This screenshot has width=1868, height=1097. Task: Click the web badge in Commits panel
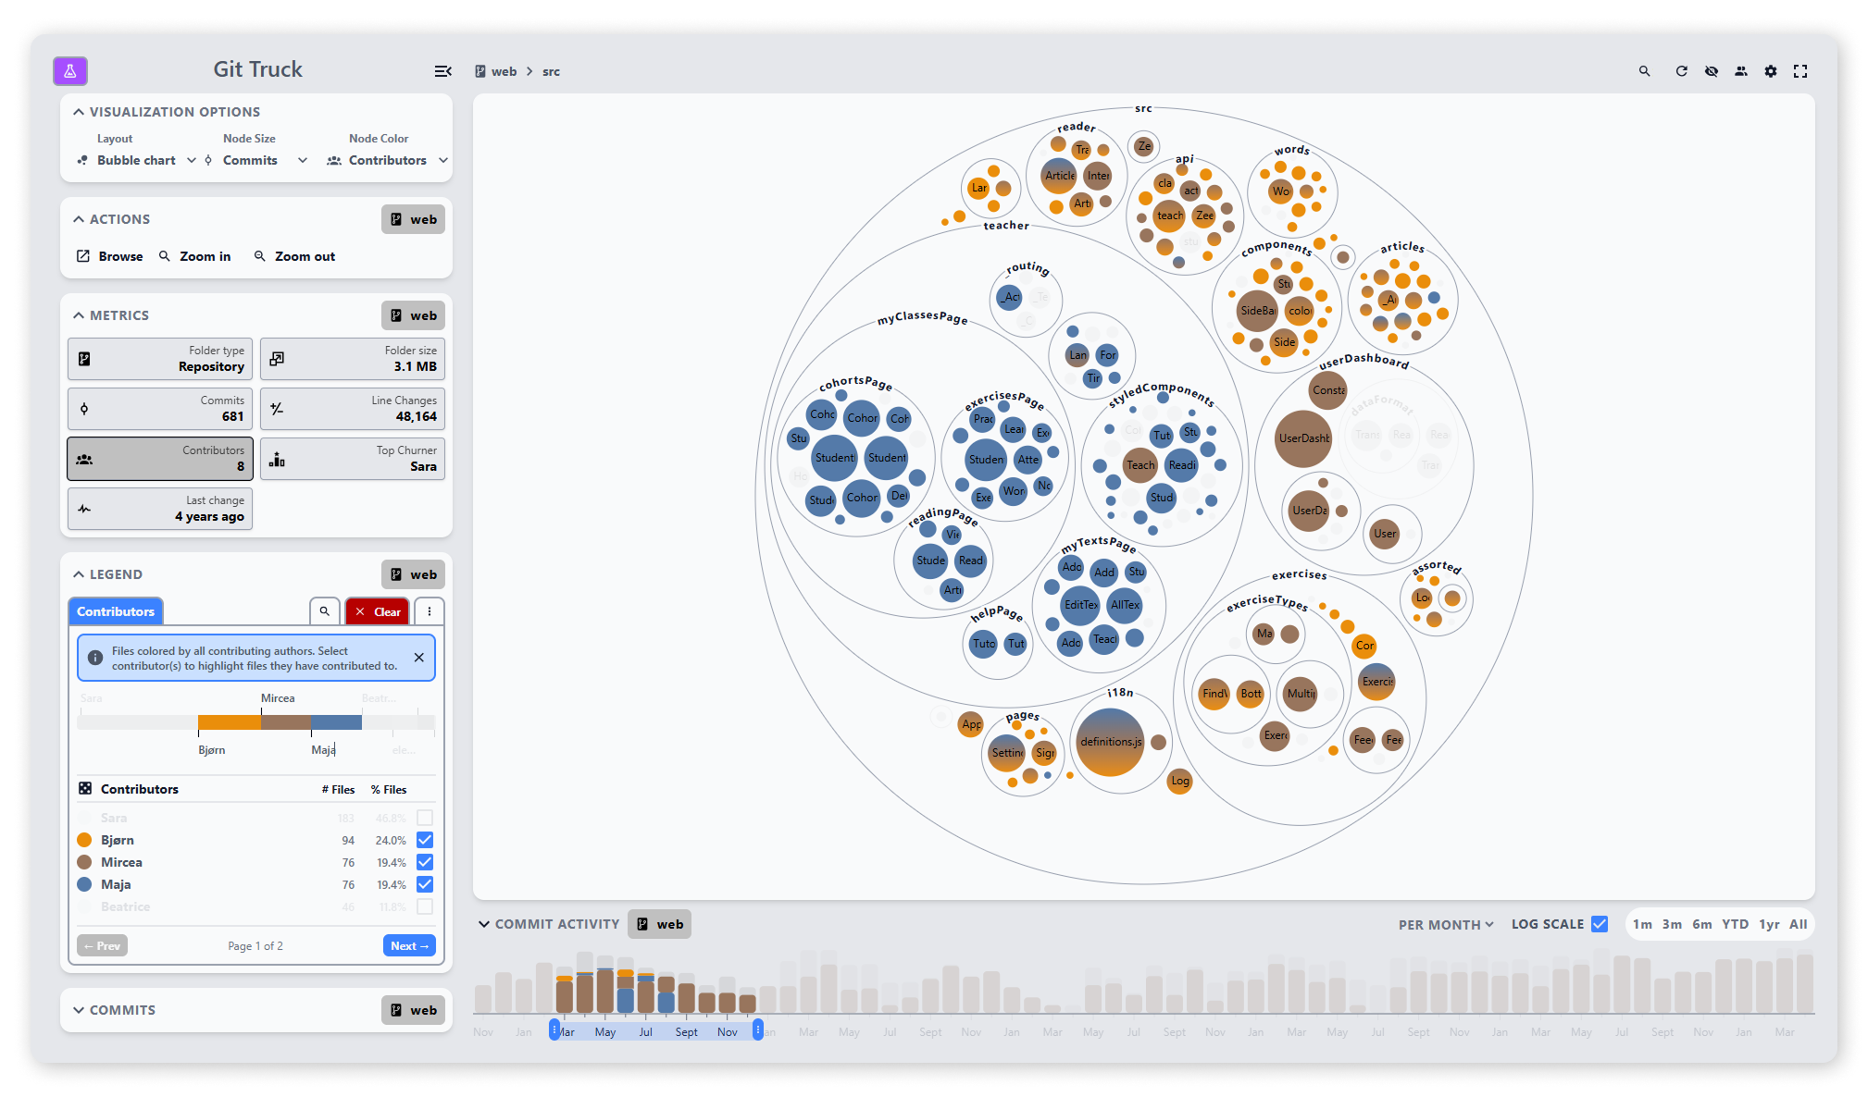pos(413,1010)
